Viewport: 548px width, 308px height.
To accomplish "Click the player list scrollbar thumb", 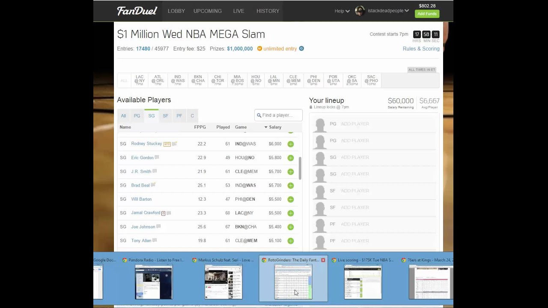I will [300, 168].
